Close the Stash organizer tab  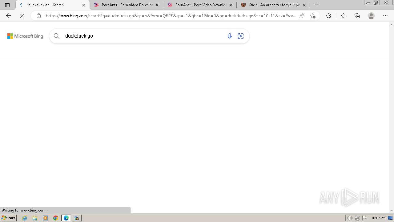pos(304,5)
